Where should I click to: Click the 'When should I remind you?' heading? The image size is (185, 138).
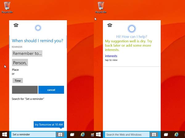click(38, 41)
